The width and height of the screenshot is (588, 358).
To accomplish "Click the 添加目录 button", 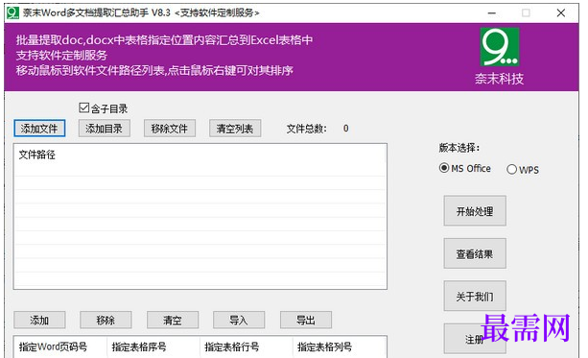I will [x=105, y=129].
